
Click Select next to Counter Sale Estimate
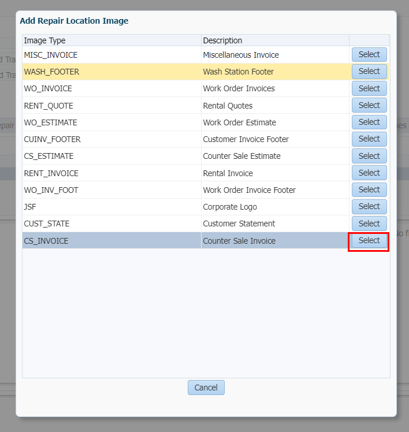[369, 156]
